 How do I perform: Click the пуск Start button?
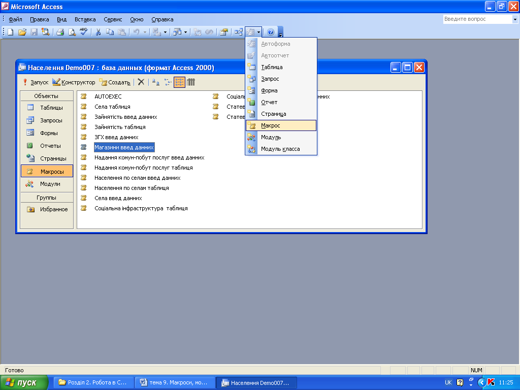24,382
